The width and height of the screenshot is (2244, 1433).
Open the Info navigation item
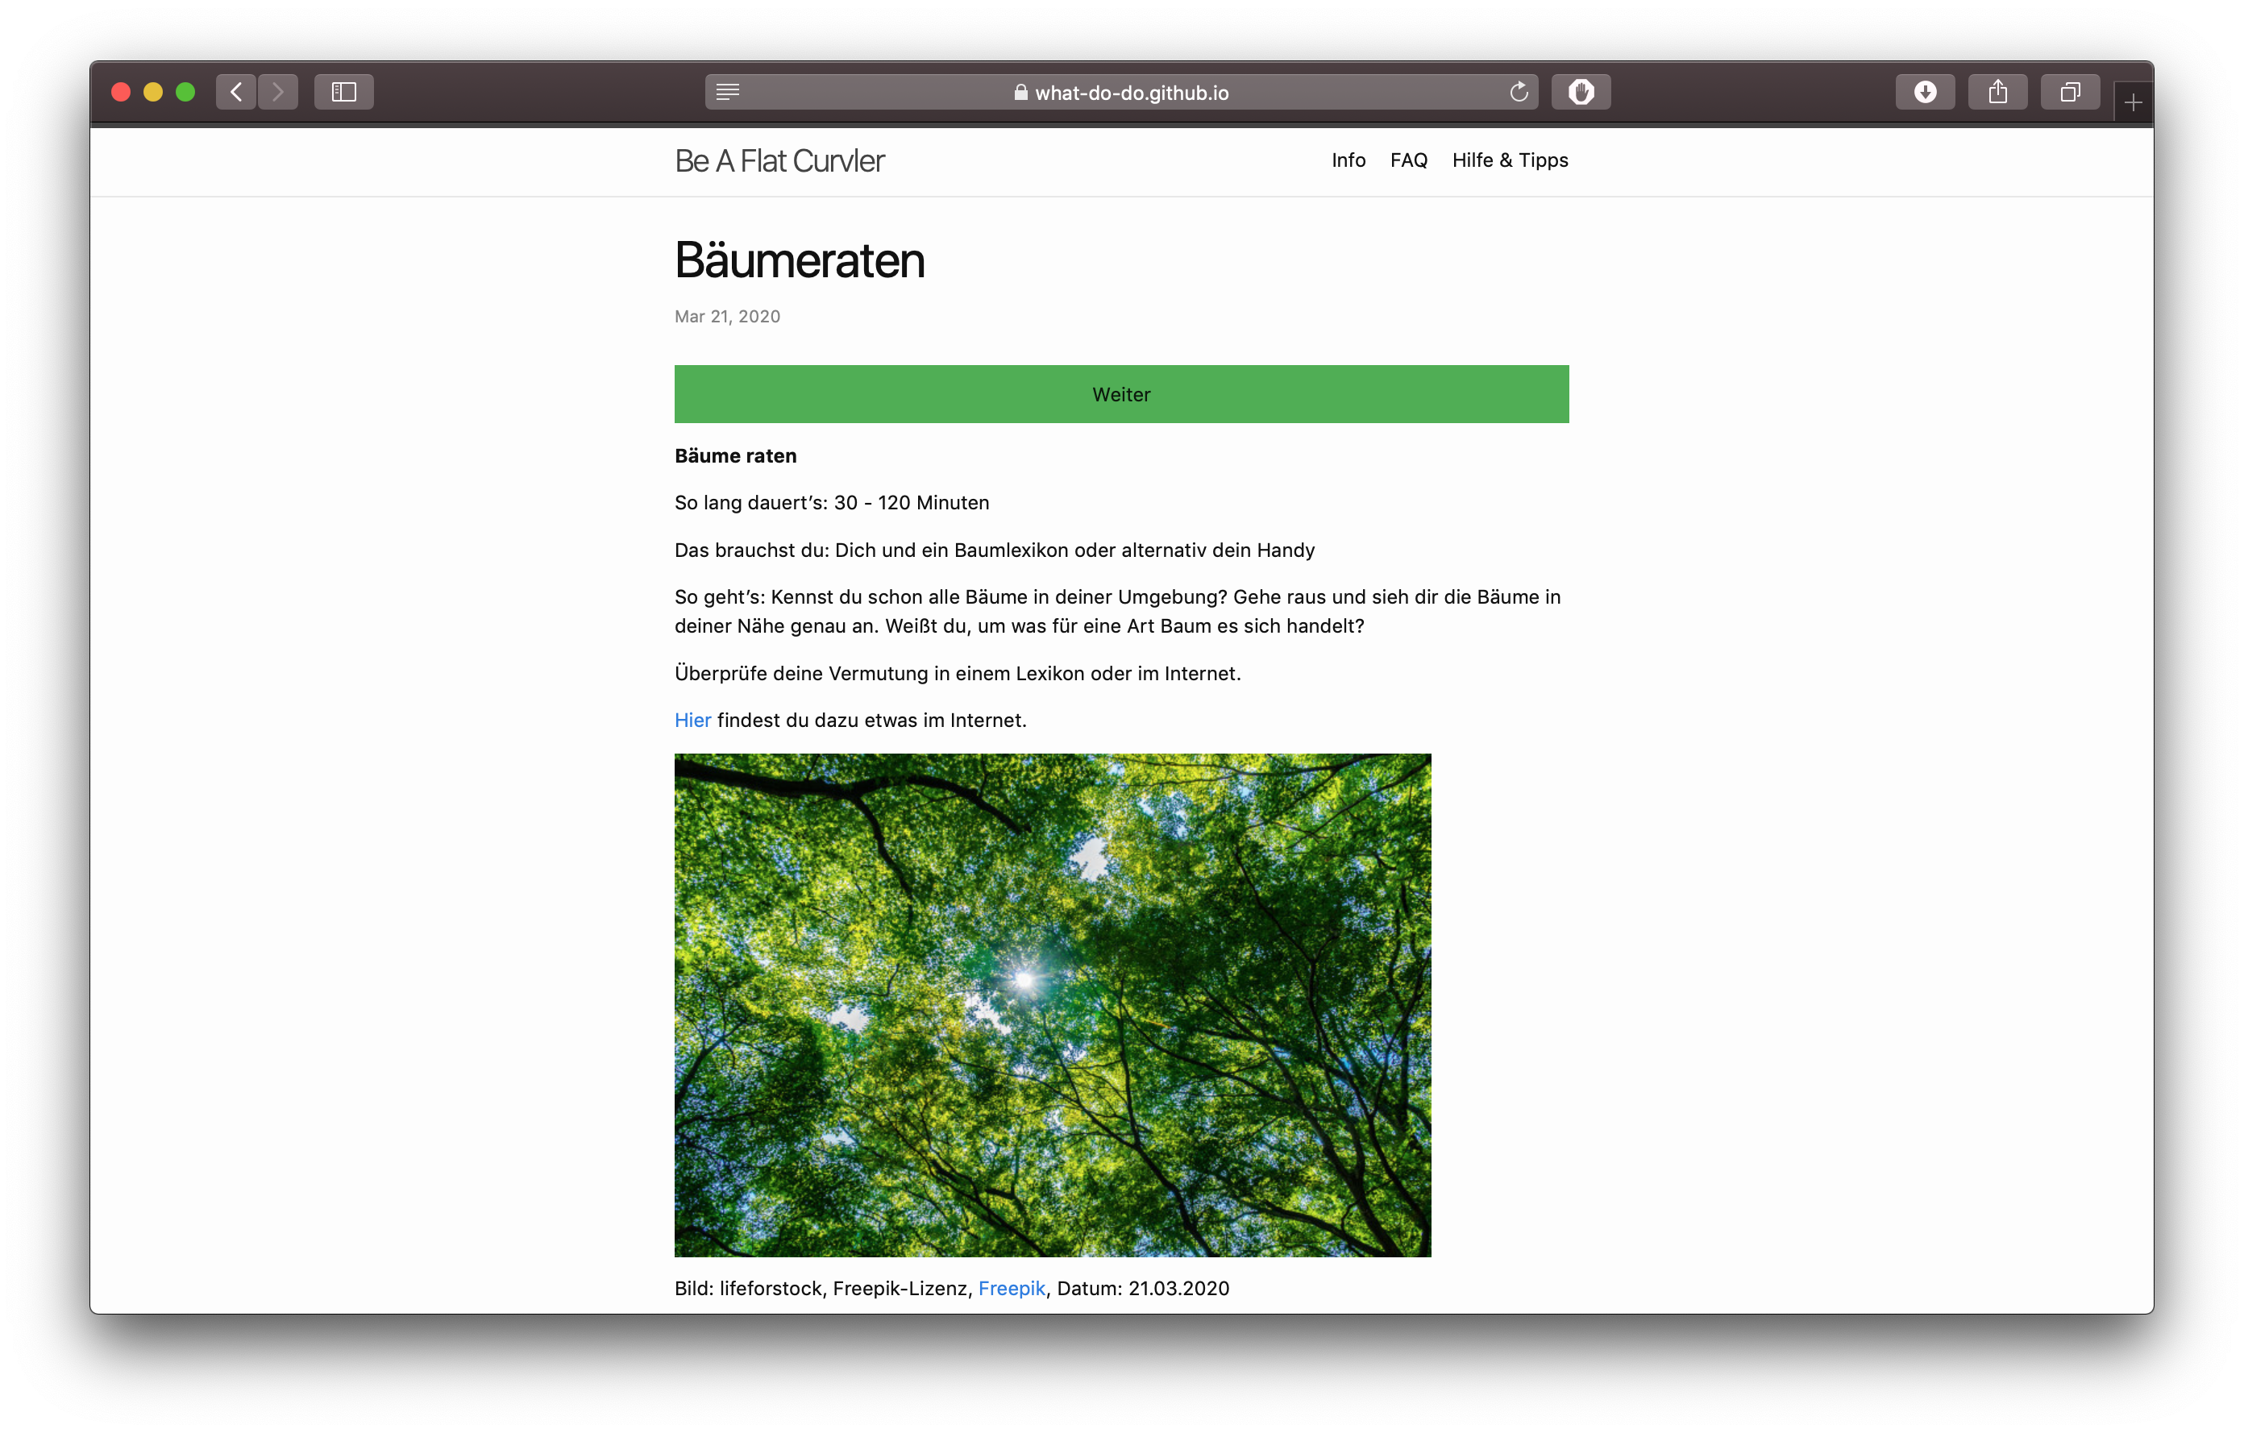1348,160
